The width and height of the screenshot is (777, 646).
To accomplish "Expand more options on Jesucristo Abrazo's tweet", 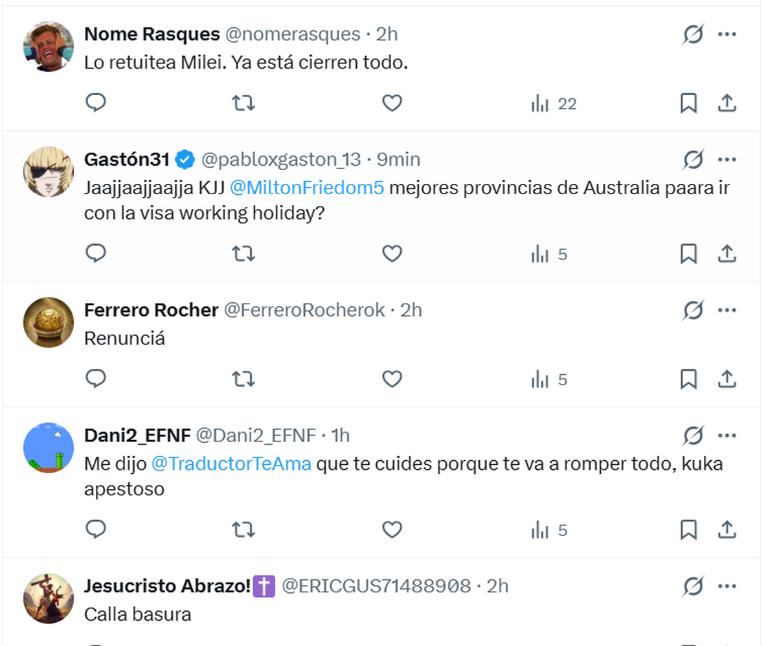I will 727,586.
